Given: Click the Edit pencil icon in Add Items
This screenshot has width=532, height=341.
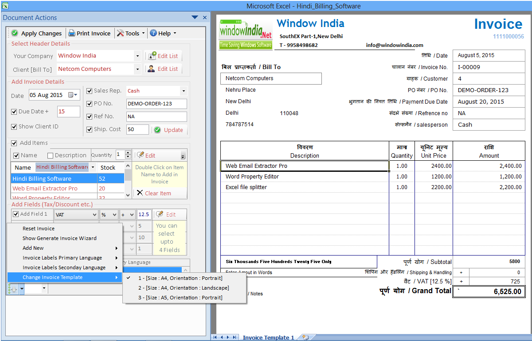Looking at the screenshot, I should [141, 155].
